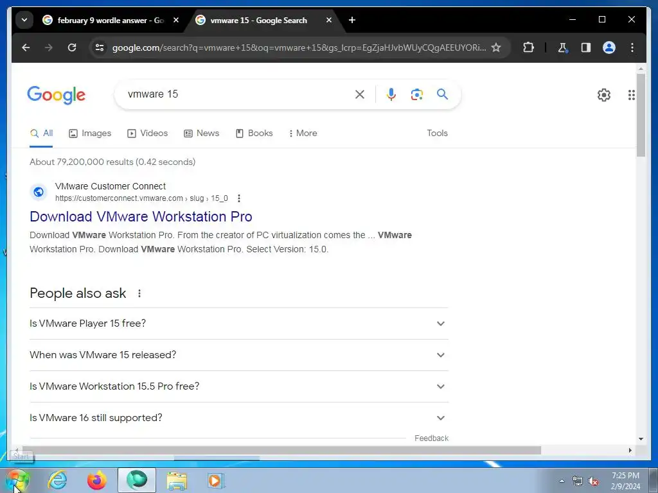Focus the address bar URL
The height and width of the screenshot is (493, 658).
(299, 48)
